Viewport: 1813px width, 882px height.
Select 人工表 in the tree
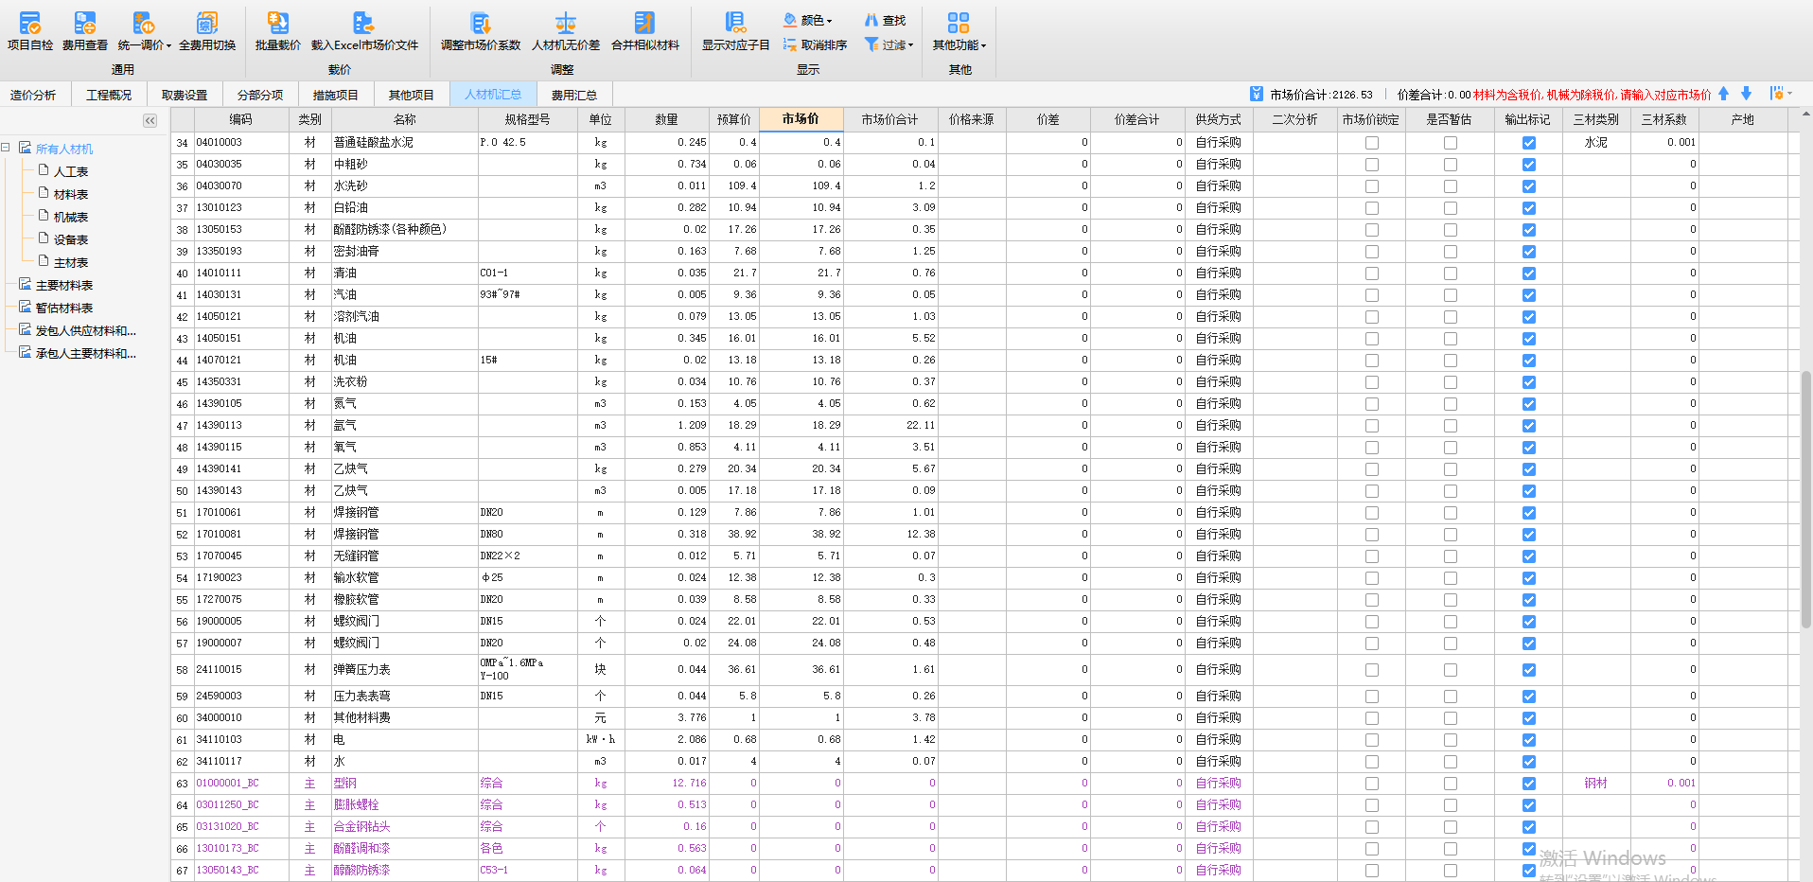[71, 171]
